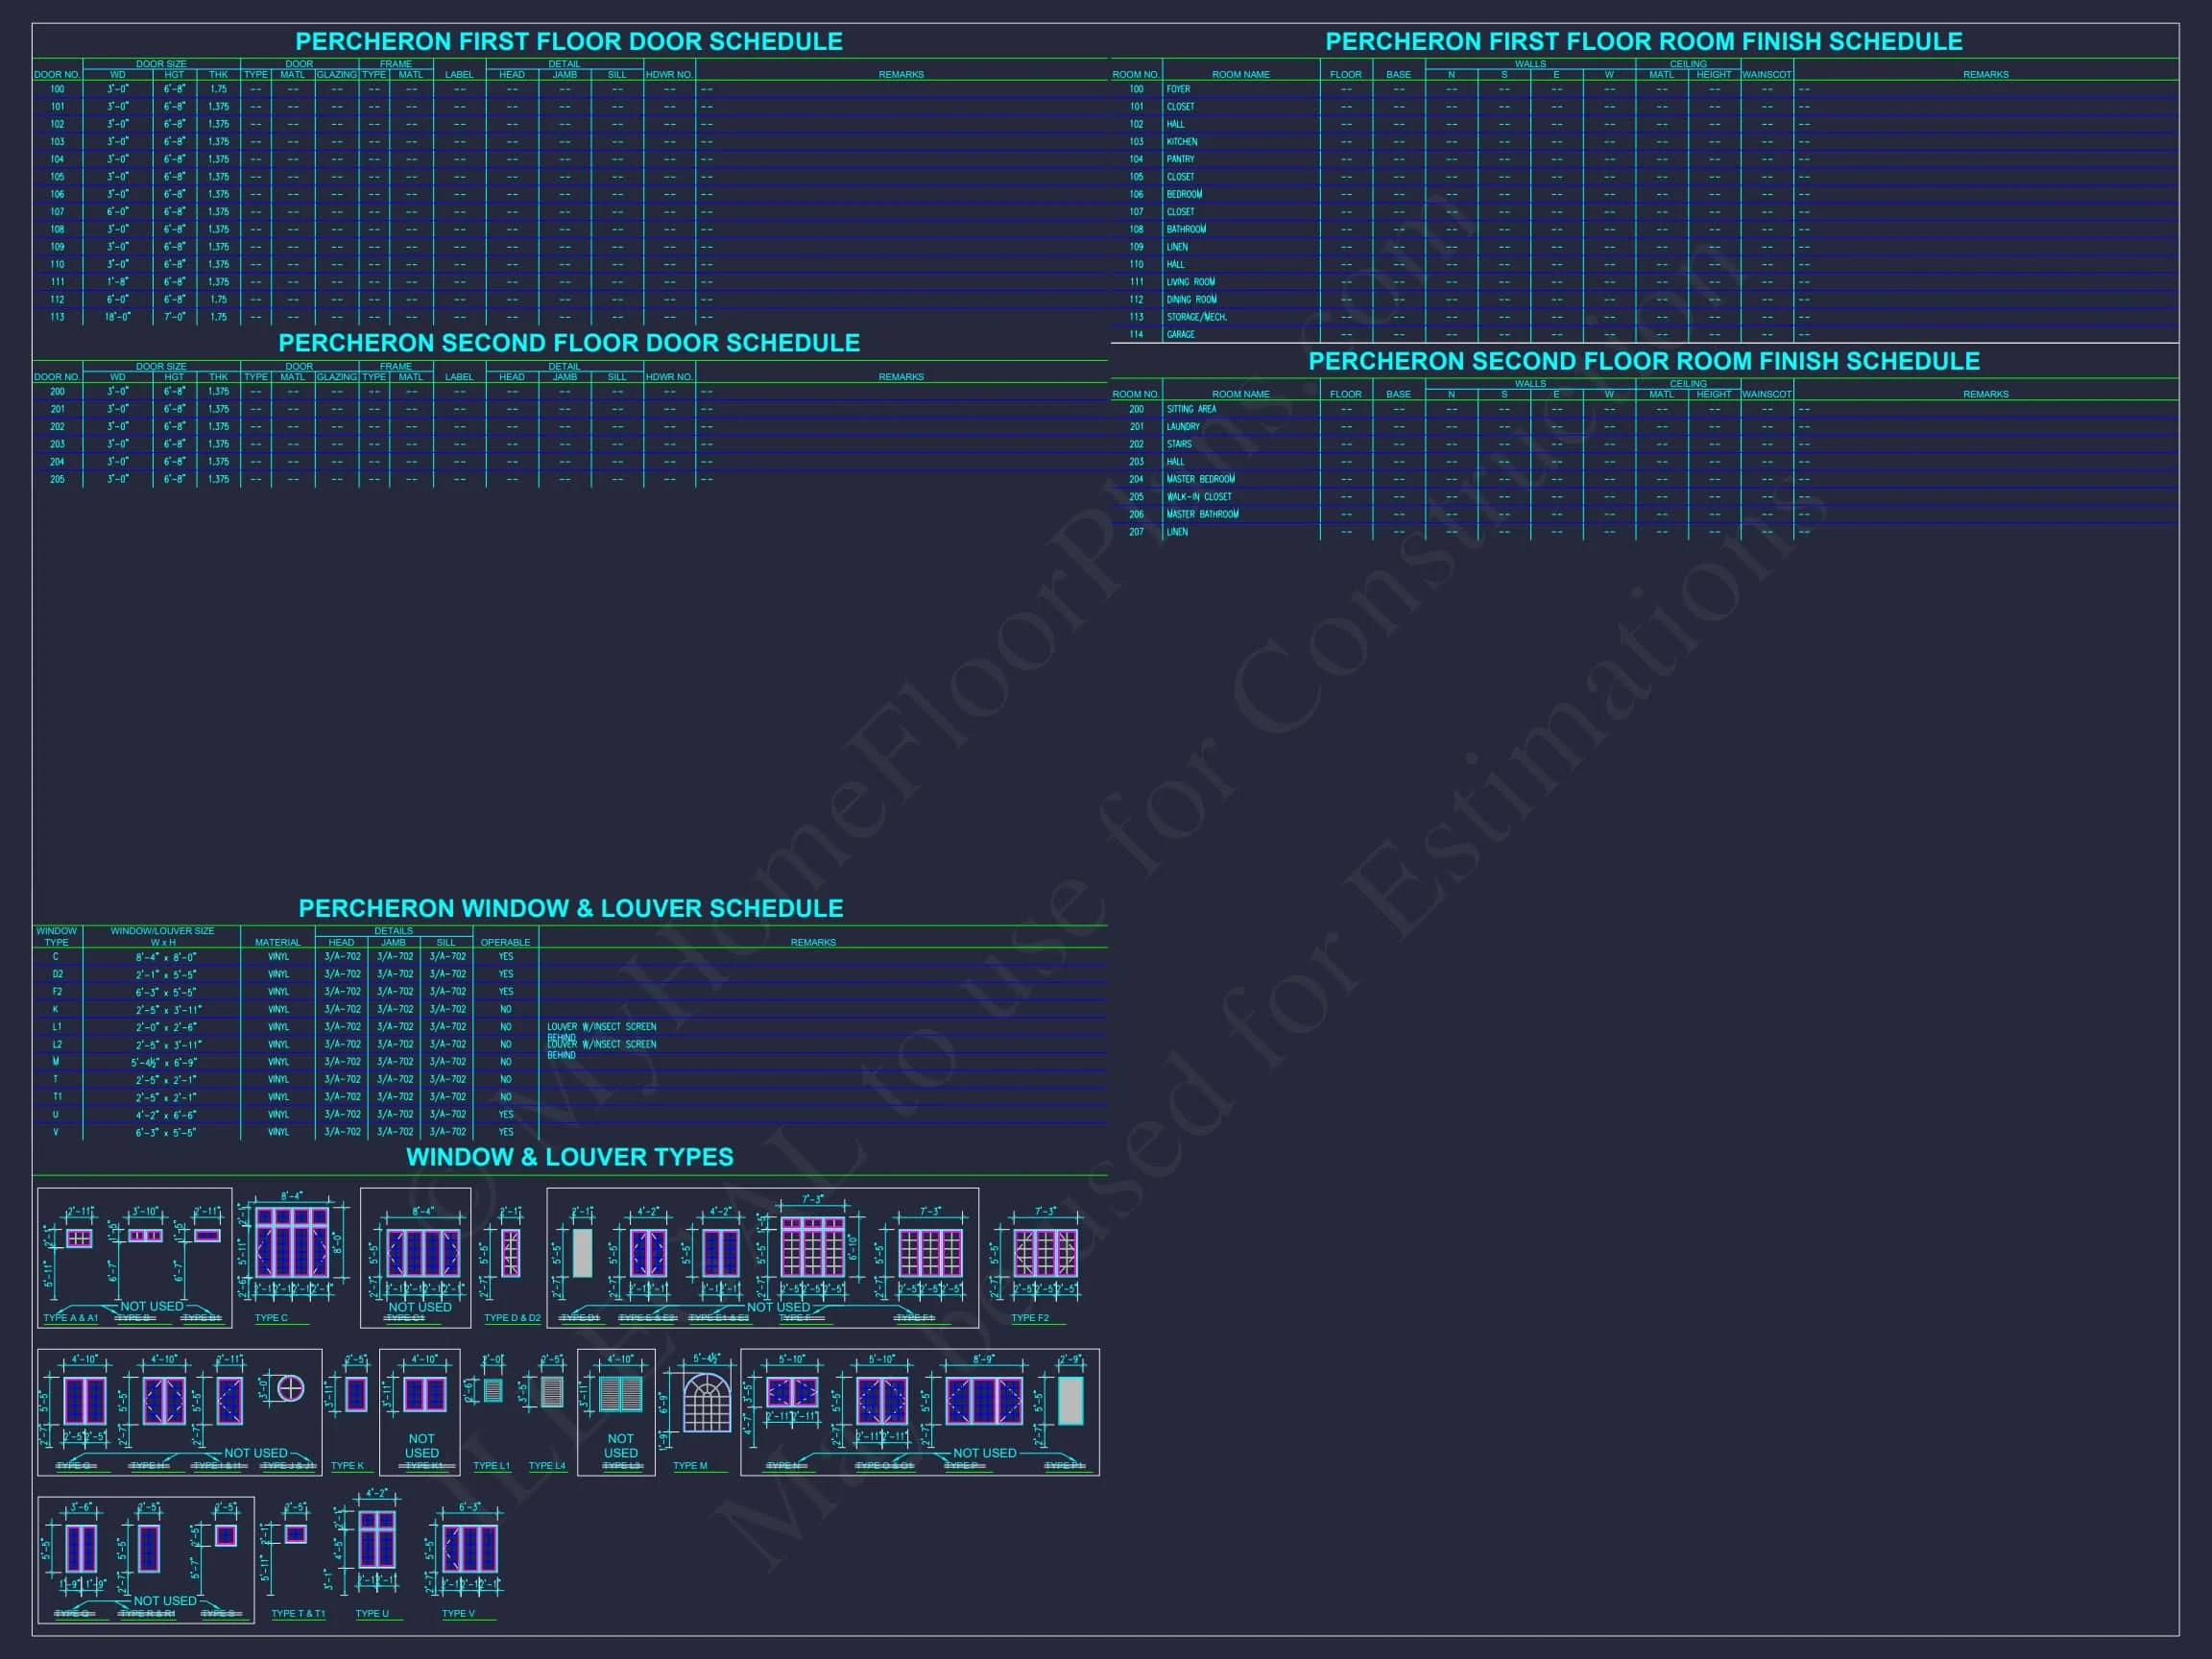Select the Kitchen row in room finish schedule

tap(1181, 142)
